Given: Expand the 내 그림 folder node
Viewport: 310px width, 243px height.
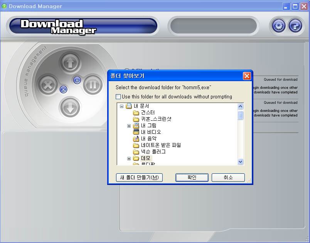Looking at the screenshot, I should tap(129, 126).
